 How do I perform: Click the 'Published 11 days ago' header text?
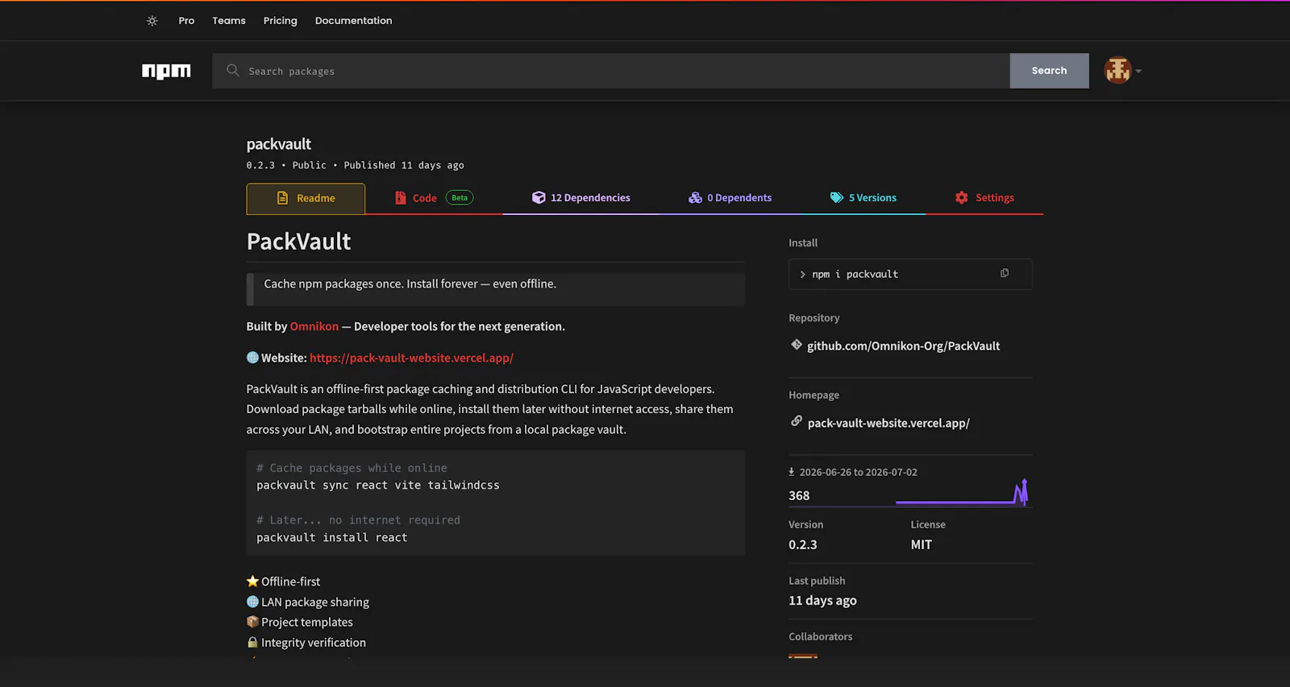pyautogui.click(x=404, y=165)
